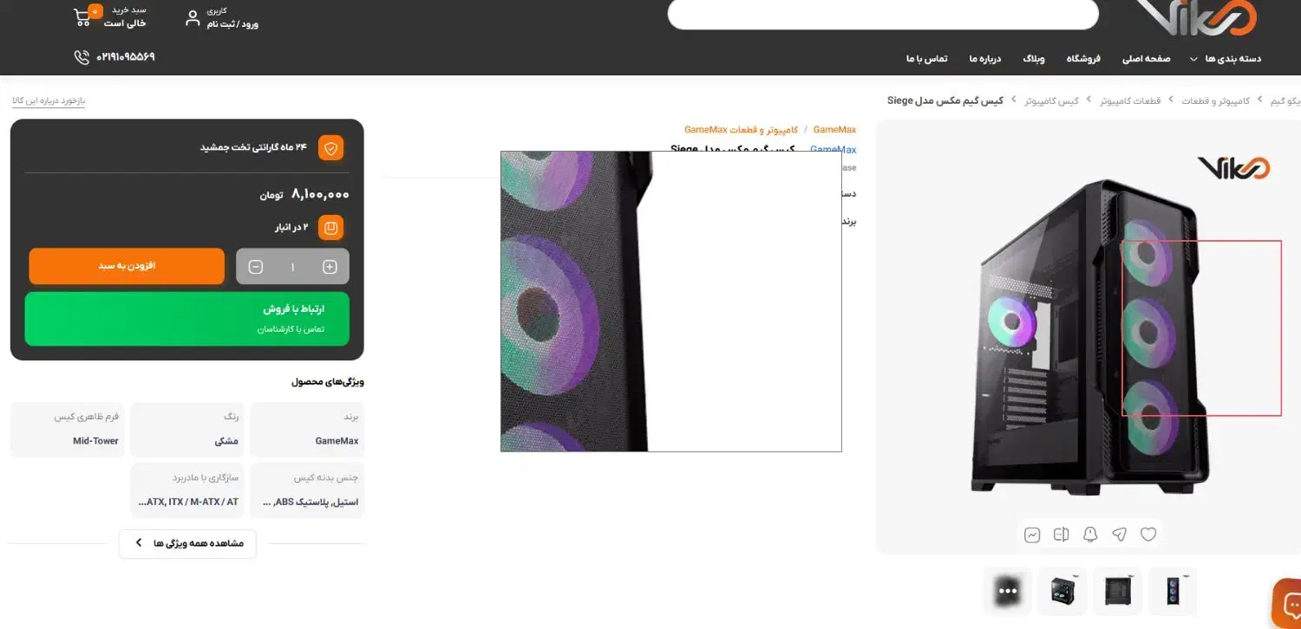Image resolution: width=1301 pixels, height=629 pixels.
Task: Click the orange افزودن به سبد button
Action: [x=127, y=266]
